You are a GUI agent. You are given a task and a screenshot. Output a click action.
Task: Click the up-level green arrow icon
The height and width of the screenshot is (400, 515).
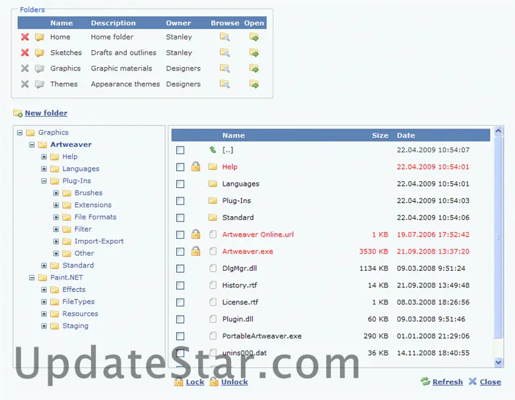click(x=213, y=150)
